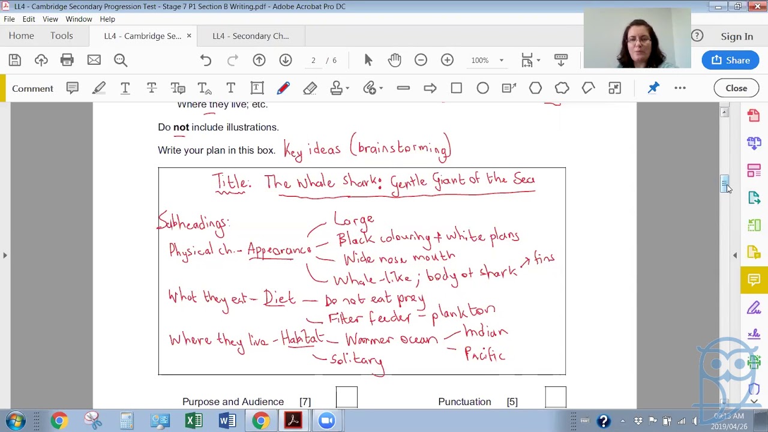Viewport: 768px width, 432px height.
Task: Open Export PDF tool in right pane
Action: pyautogui.click(x=754, y=197)
